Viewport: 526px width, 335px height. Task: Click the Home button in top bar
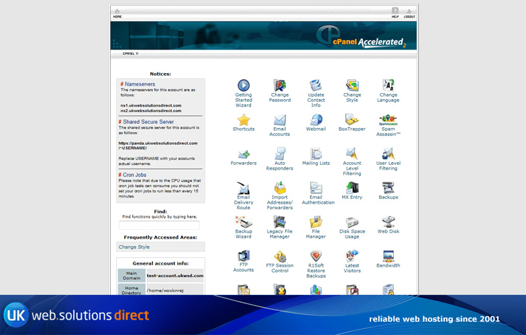[x=117, y=13]
